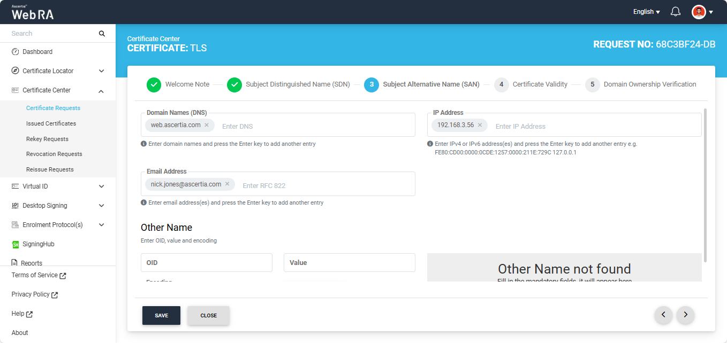Select Issued Certificates in sidebar
The image size is (727, 343).
51,123
